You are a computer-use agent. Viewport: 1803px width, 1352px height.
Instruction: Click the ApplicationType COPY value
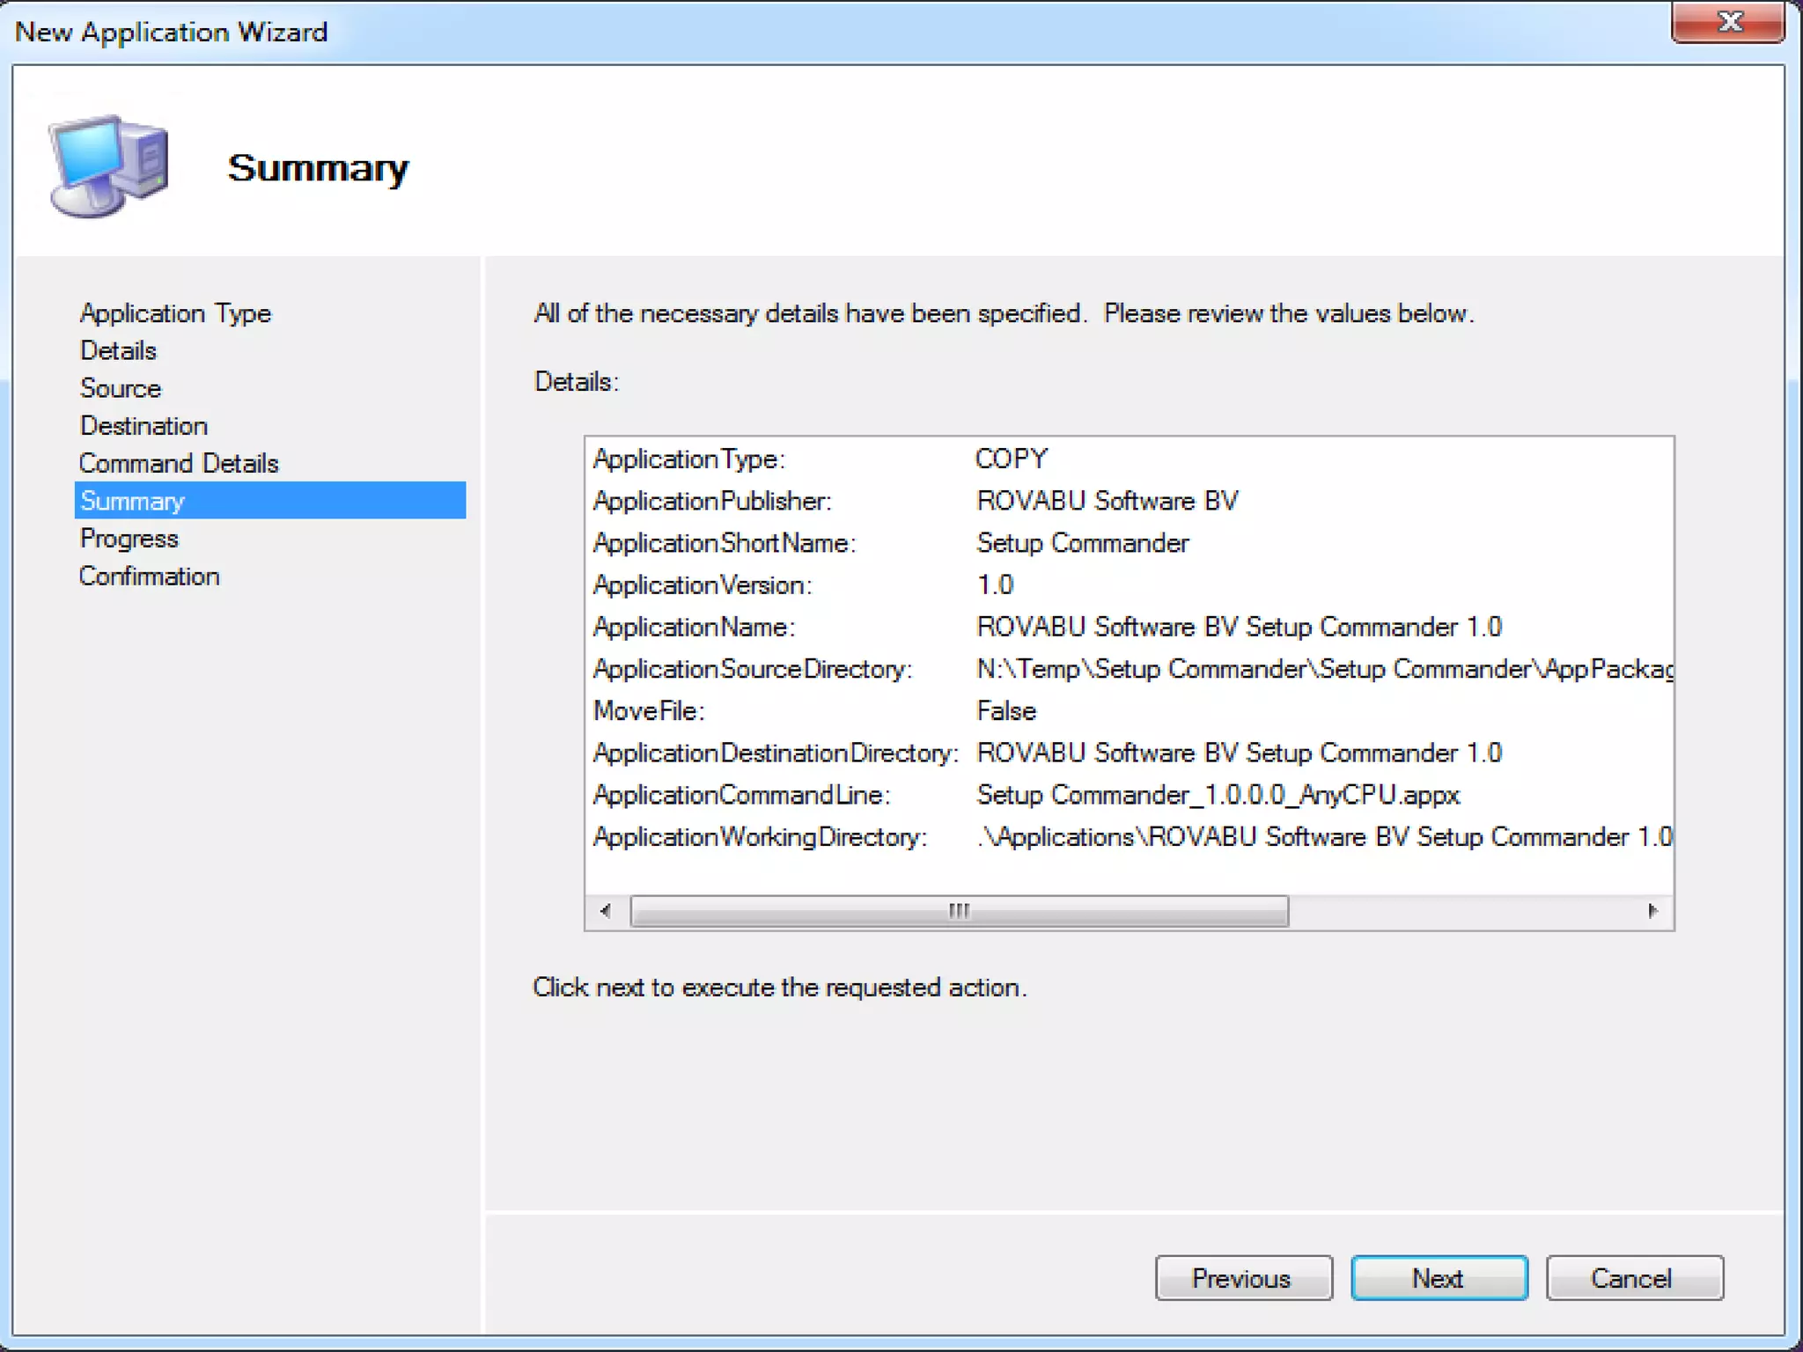1011,459
